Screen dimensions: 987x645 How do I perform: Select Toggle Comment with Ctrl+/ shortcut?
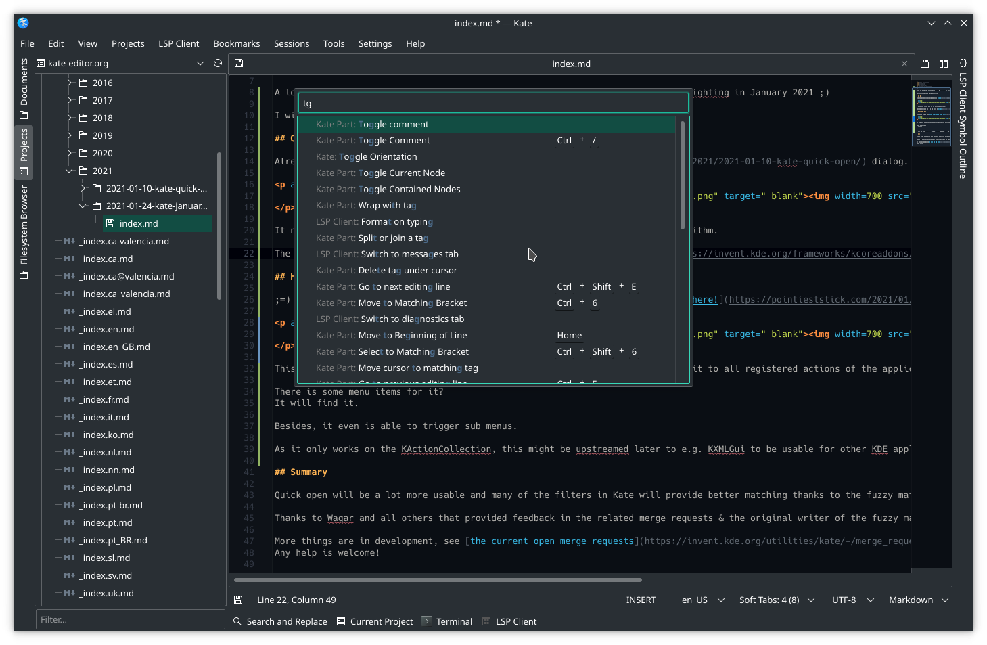pyautogui.click(x=486, y=140)
